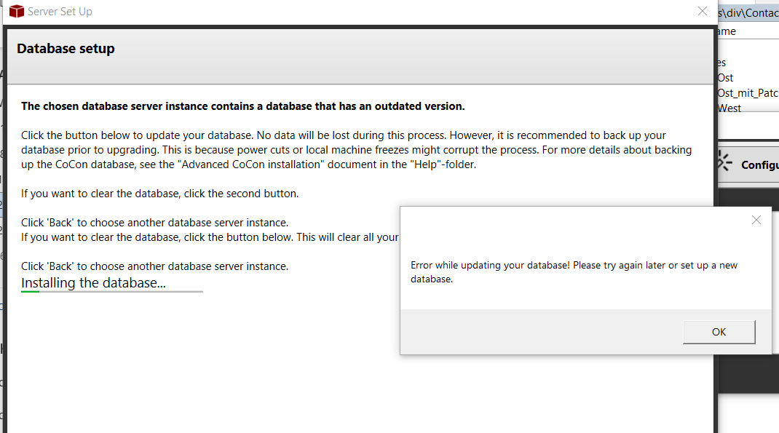This screenshot has height=433, width=779.
Task: Click the bold outdated version warning text
Action: tap(242, 106)
